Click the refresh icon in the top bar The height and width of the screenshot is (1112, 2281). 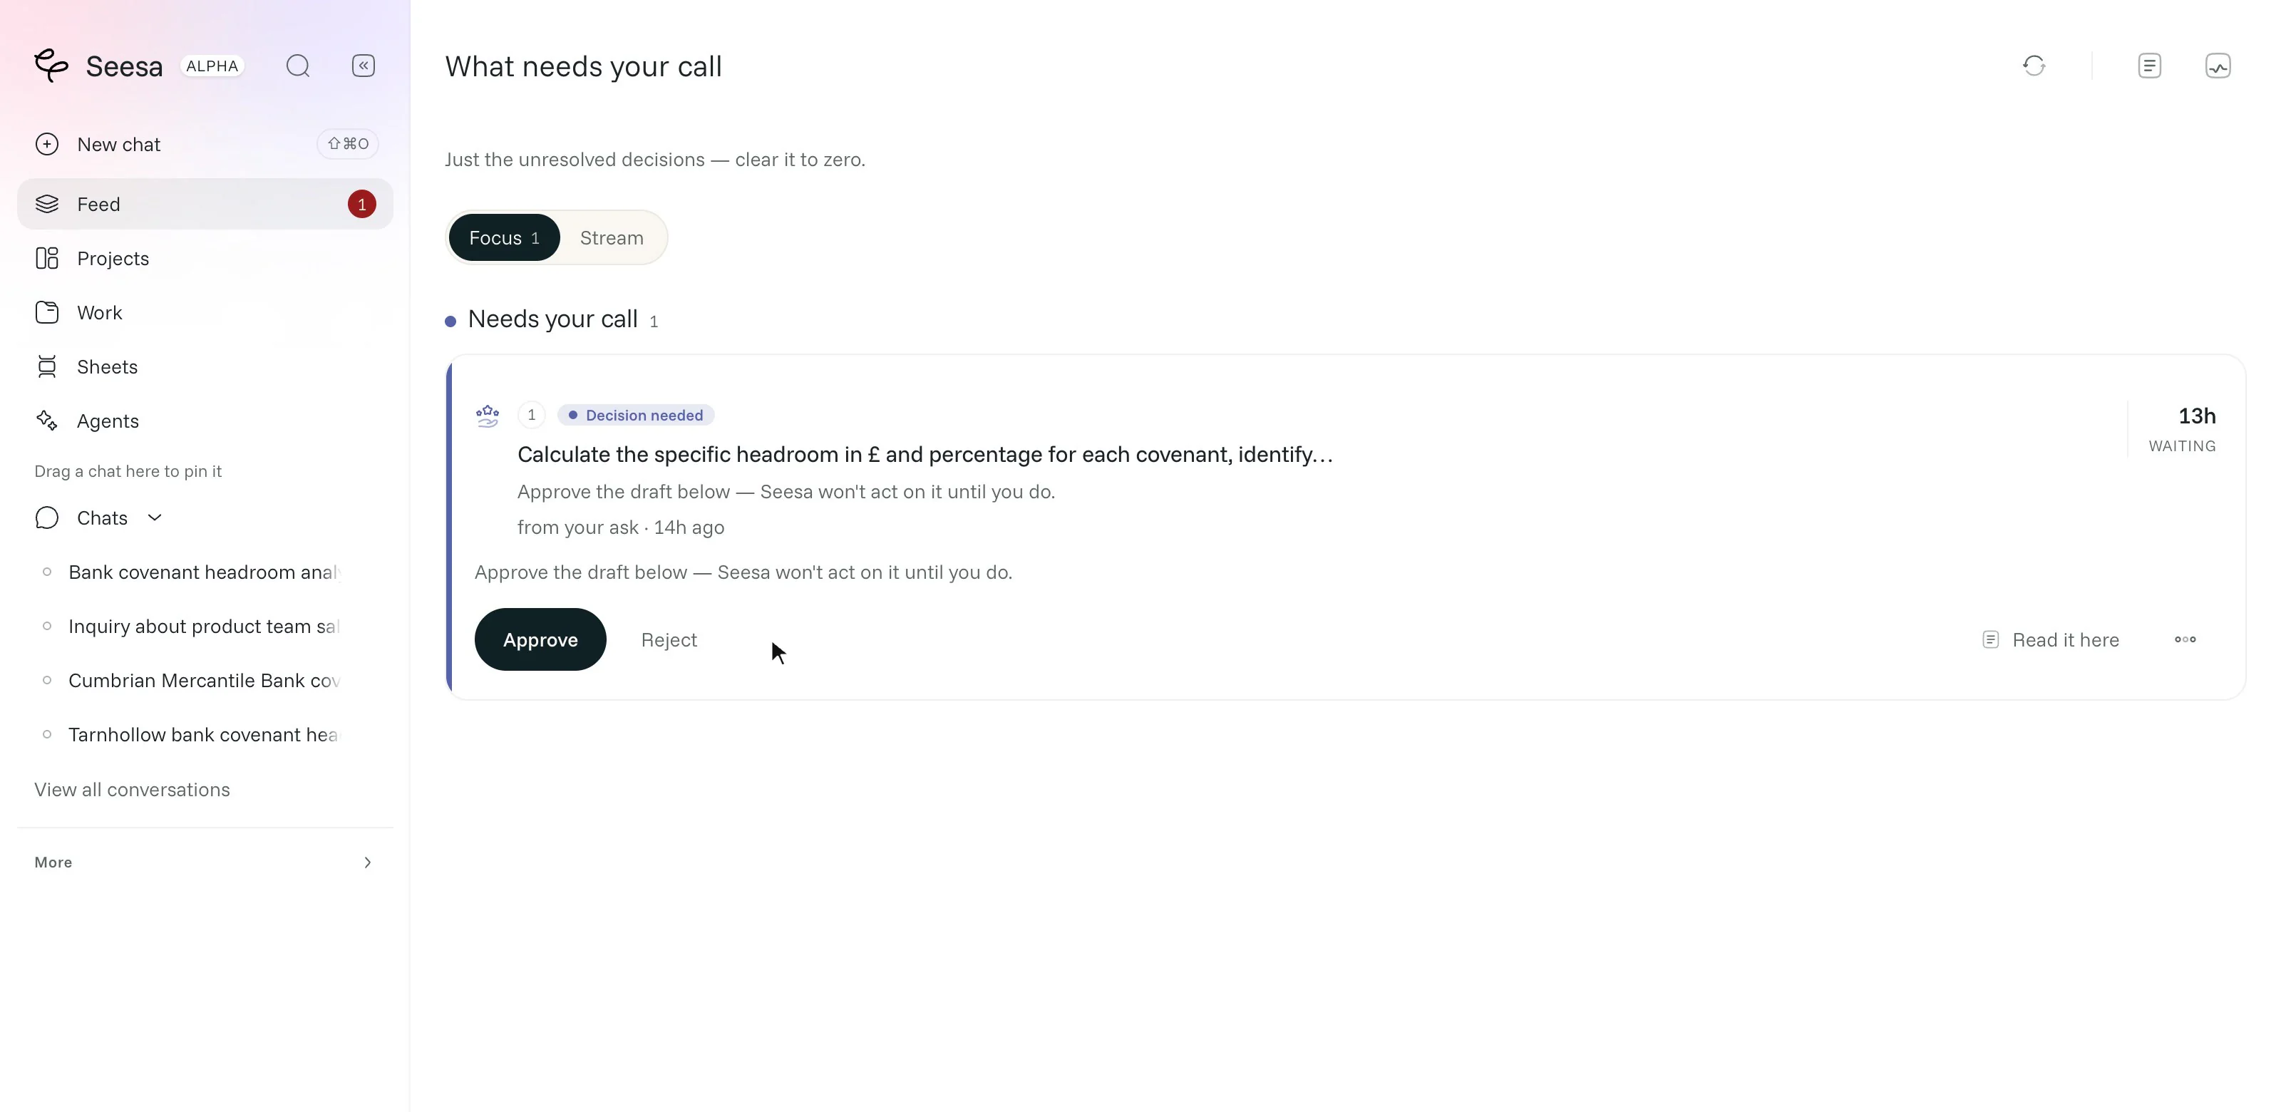click(2034, 66)
